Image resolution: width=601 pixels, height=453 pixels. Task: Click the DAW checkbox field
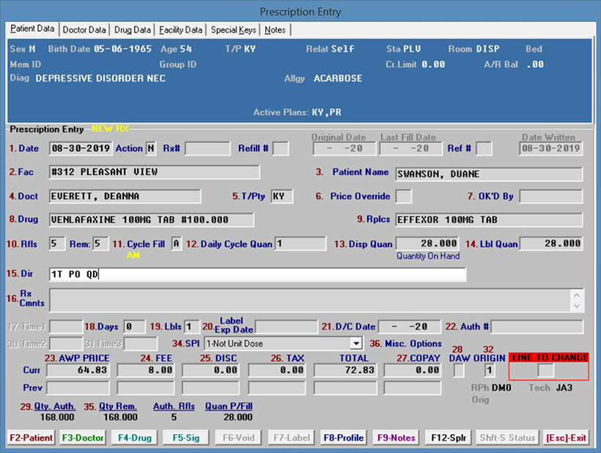pyautogui.click(x=459, y=371)
